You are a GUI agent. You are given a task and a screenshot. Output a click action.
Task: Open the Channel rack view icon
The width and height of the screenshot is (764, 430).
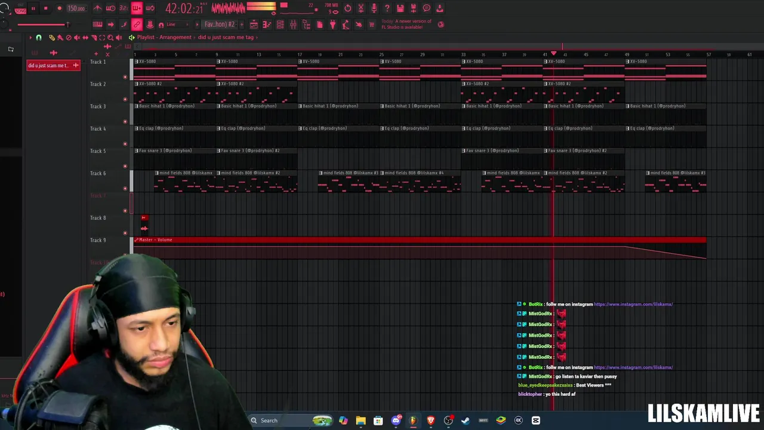click(x=280, y=24)
